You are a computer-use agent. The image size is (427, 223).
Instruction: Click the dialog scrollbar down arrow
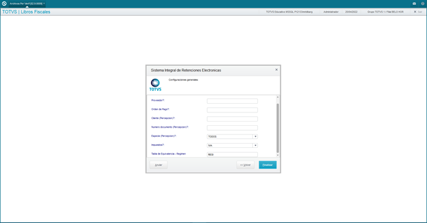point(278,155)
